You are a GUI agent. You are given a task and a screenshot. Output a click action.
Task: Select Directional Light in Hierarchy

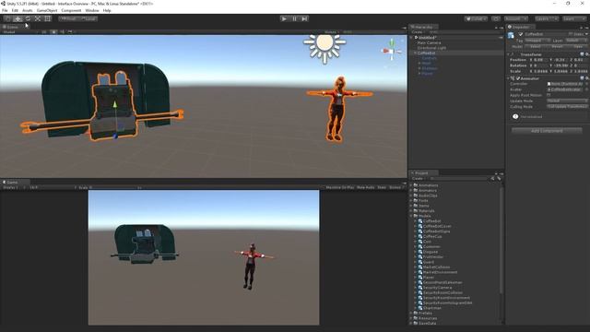pyautogui.click(x=431, y=48)
